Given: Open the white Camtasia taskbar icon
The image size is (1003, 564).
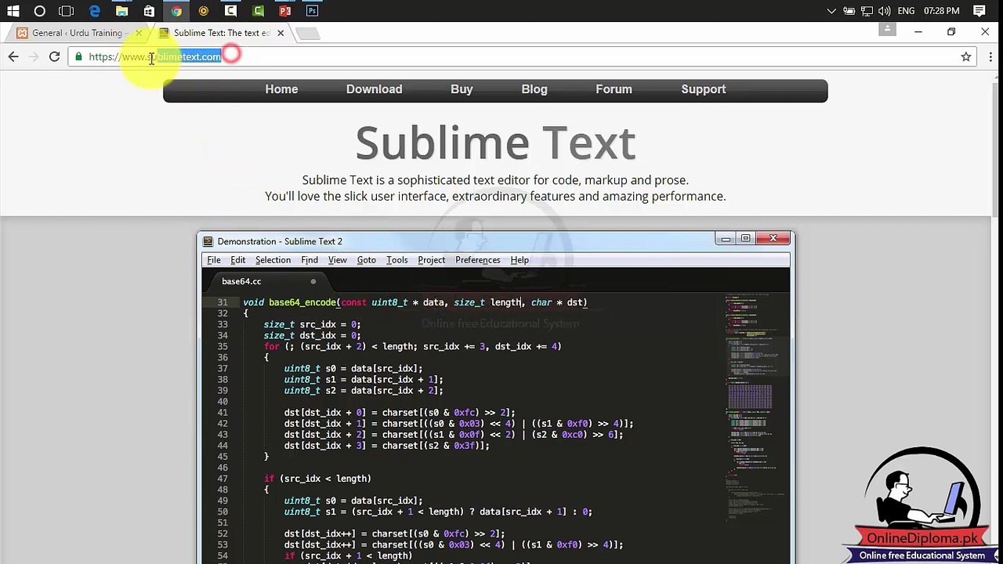Looking at the screenshot, I should [x=230, y=11].
